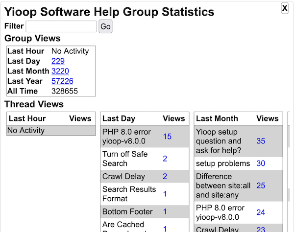294x232 pixels.
Task: Click 'Turn off Safe Search' thread title
Action: (125, 159)
